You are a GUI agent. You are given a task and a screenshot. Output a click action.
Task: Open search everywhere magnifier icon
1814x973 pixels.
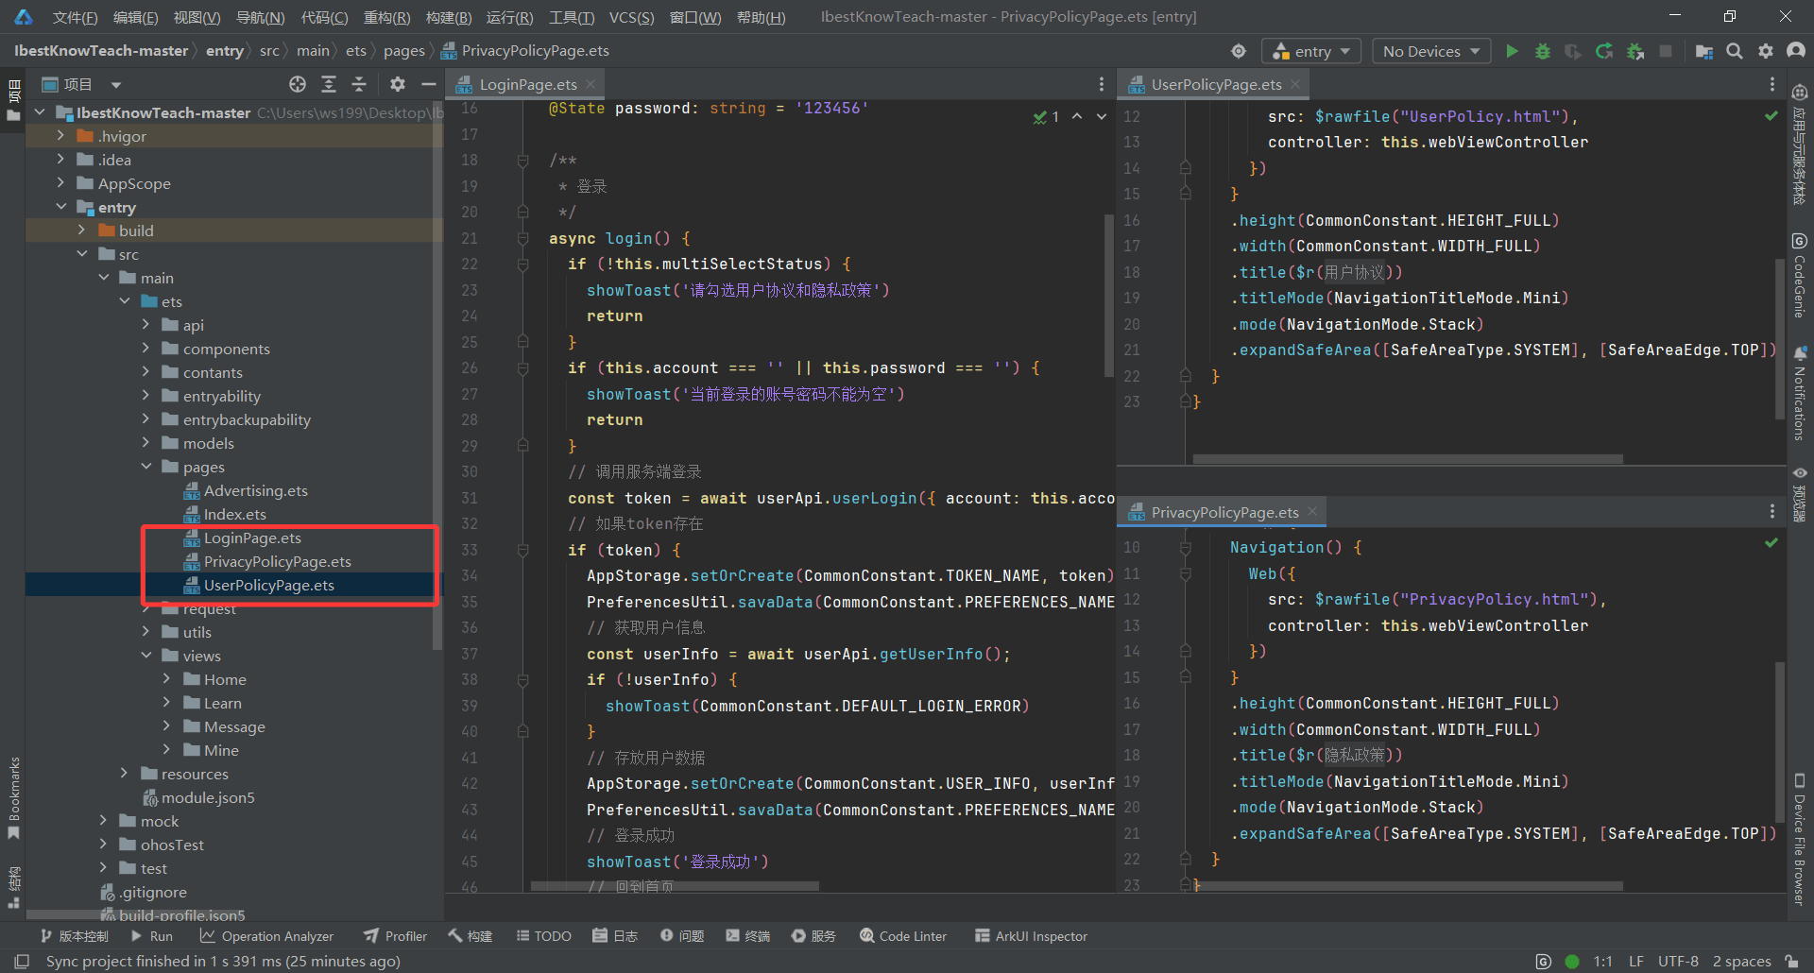[1735, 51]
